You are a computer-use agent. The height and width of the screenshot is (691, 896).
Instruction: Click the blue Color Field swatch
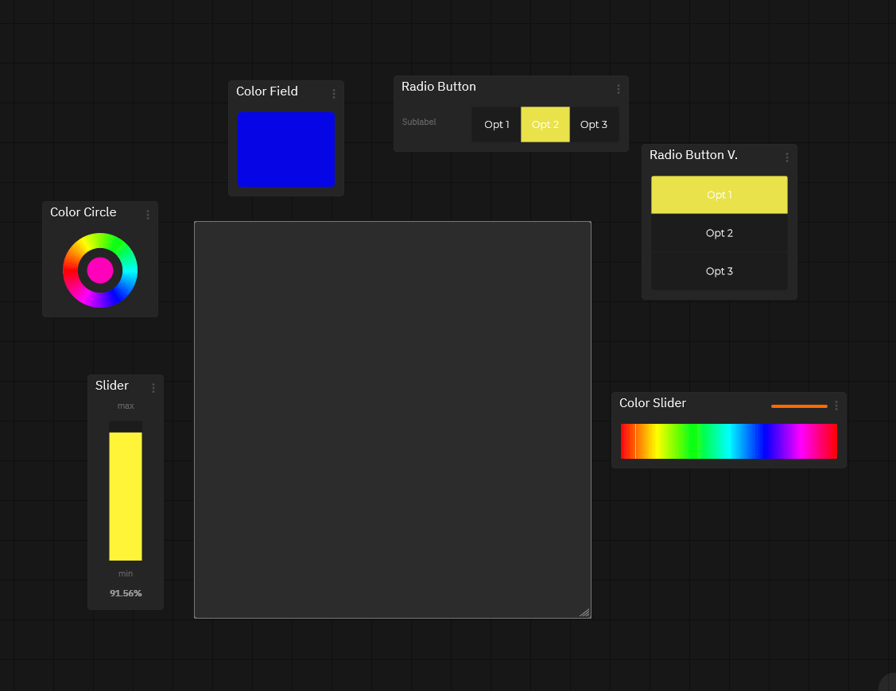tap(286, 149)
